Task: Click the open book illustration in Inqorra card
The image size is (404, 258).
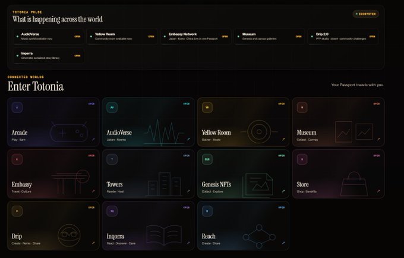Action: (x=164, y=235)
